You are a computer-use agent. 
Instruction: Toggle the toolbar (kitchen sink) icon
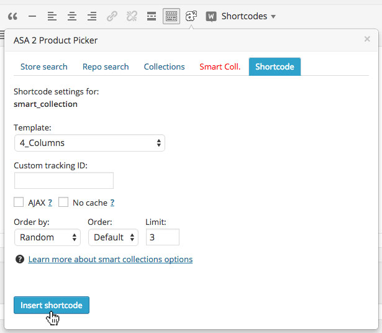[171, 16]
